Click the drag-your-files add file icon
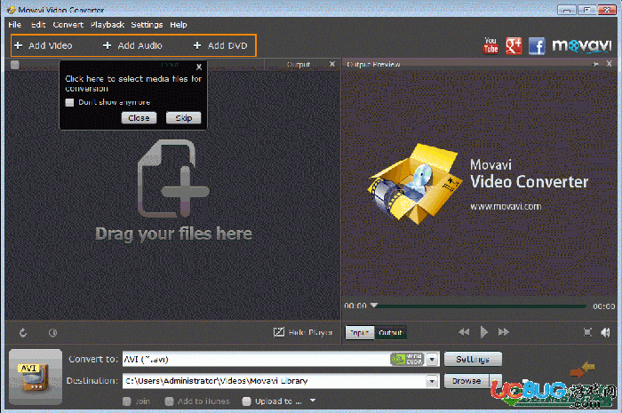Viewport: 622px width, 413px height. 173,178
